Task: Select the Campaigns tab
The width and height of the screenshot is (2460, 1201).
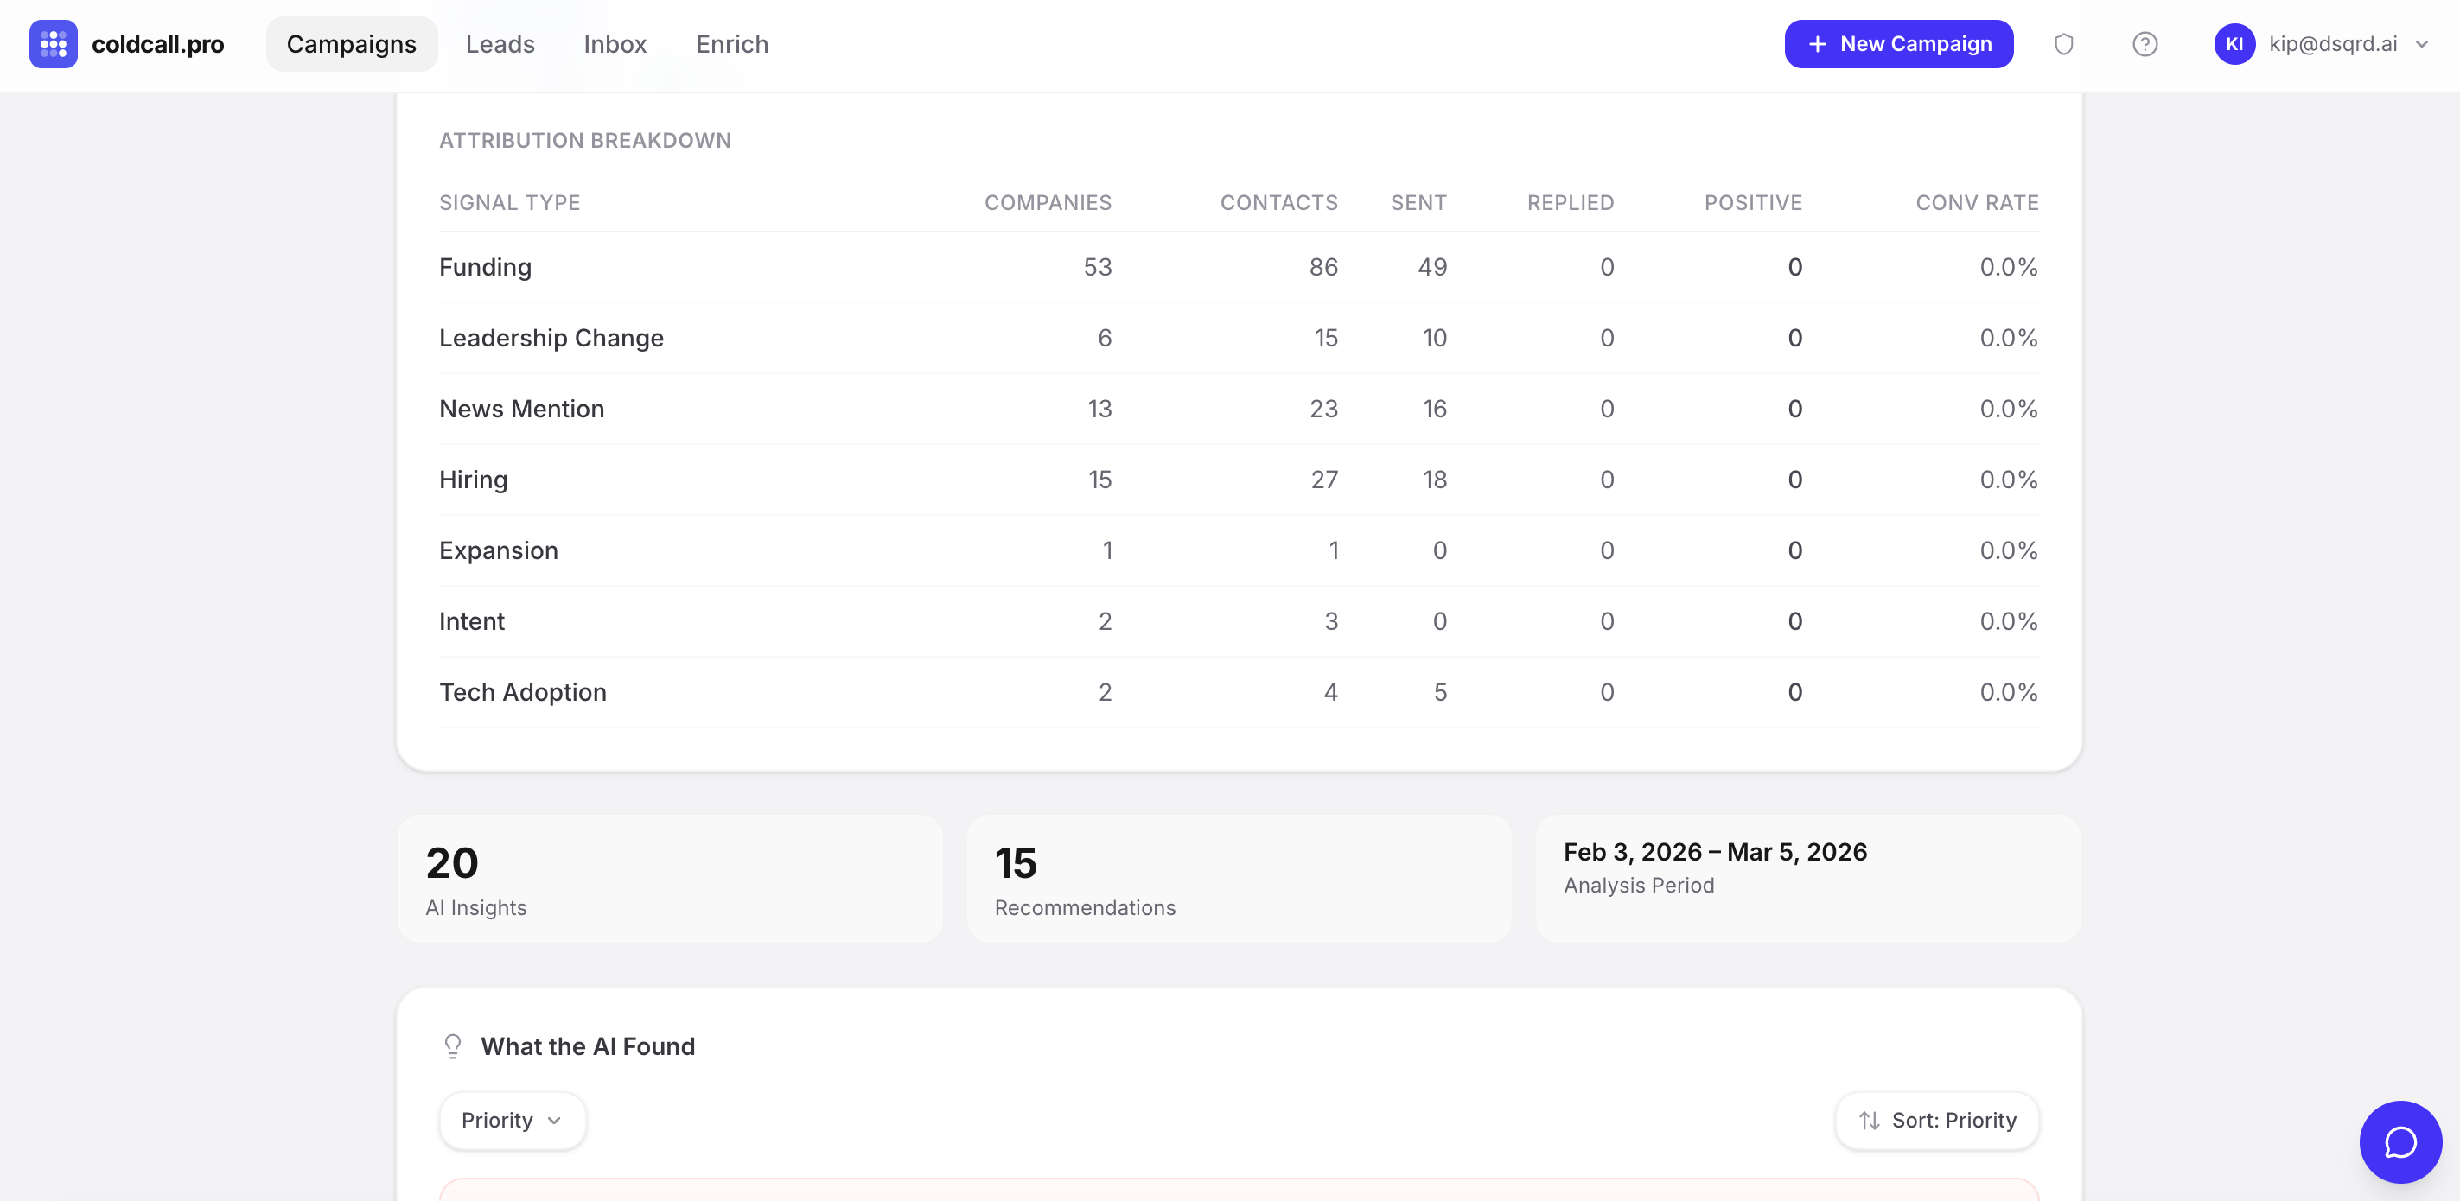Action: (x=352, y=44)
